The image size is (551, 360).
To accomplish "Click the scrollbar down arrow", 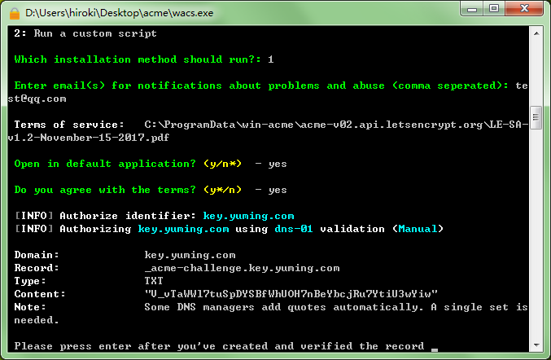I will (537, 347).
